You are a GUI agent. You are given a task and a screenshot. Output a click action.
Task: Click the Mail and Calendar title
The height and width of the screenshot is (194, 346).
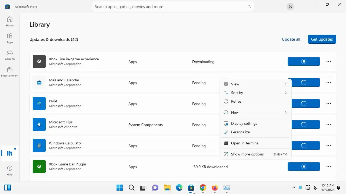coord(64,80)
